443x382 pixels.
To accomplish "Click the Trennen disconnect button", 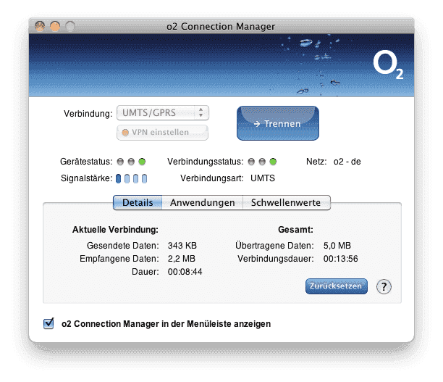I will (x=278, y=123).
